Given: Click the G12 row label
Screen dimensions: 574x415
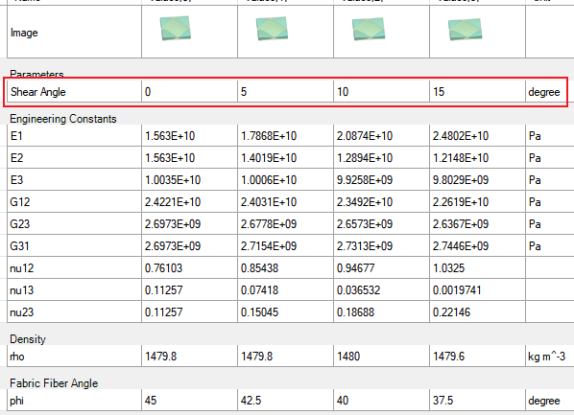Looking at the screenshot, I should pos(20,202).
